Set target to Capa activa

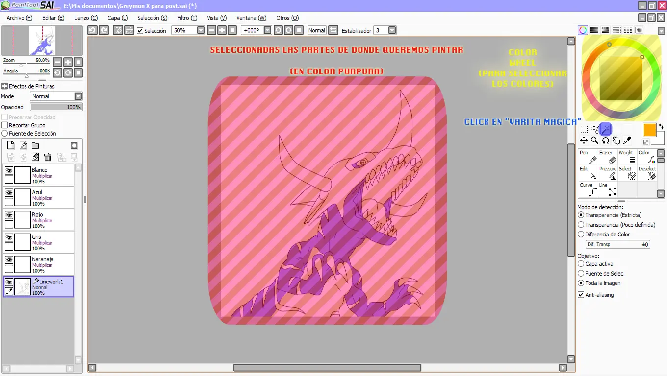tap(581, 264)
